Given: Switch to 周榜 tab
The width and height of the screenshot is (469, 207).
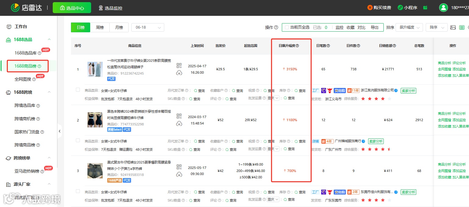Looking at the screenshot, I should click(100, 27).
